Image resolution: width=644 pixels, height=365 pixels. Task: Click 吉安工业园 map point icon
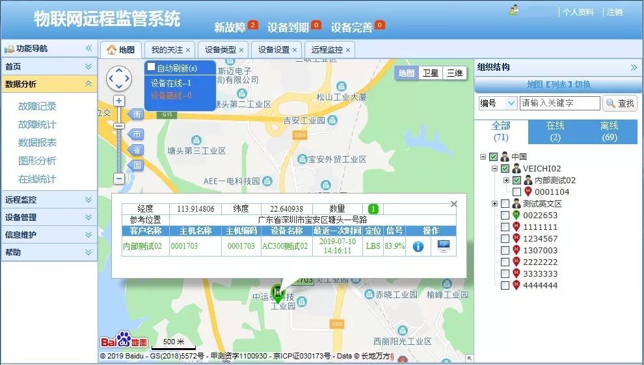pos(332,120)
